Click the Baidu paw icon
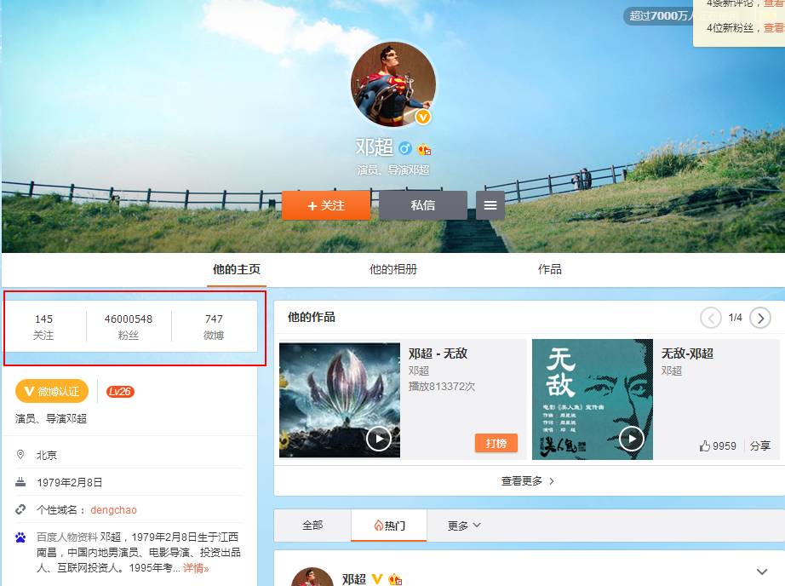Image resolution: width=785 pixels, height=586 pixels. pyautogui.click(x=20, y=537)
